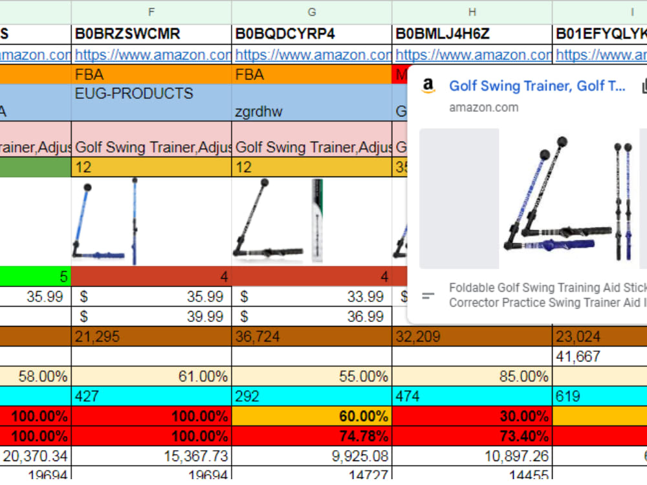The height and width of the screenshot is (485, 647).
Task: Select the 55.00% cell
Action: 312,376
